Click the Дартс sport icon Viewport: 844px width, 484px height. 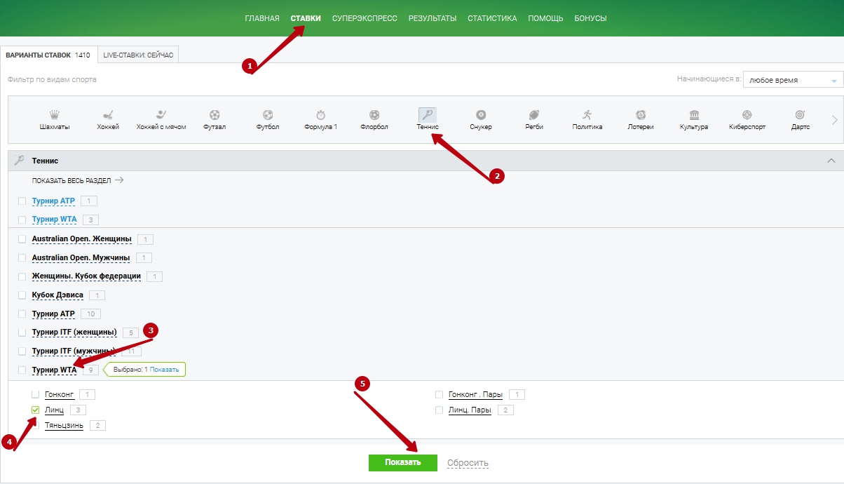799,115
